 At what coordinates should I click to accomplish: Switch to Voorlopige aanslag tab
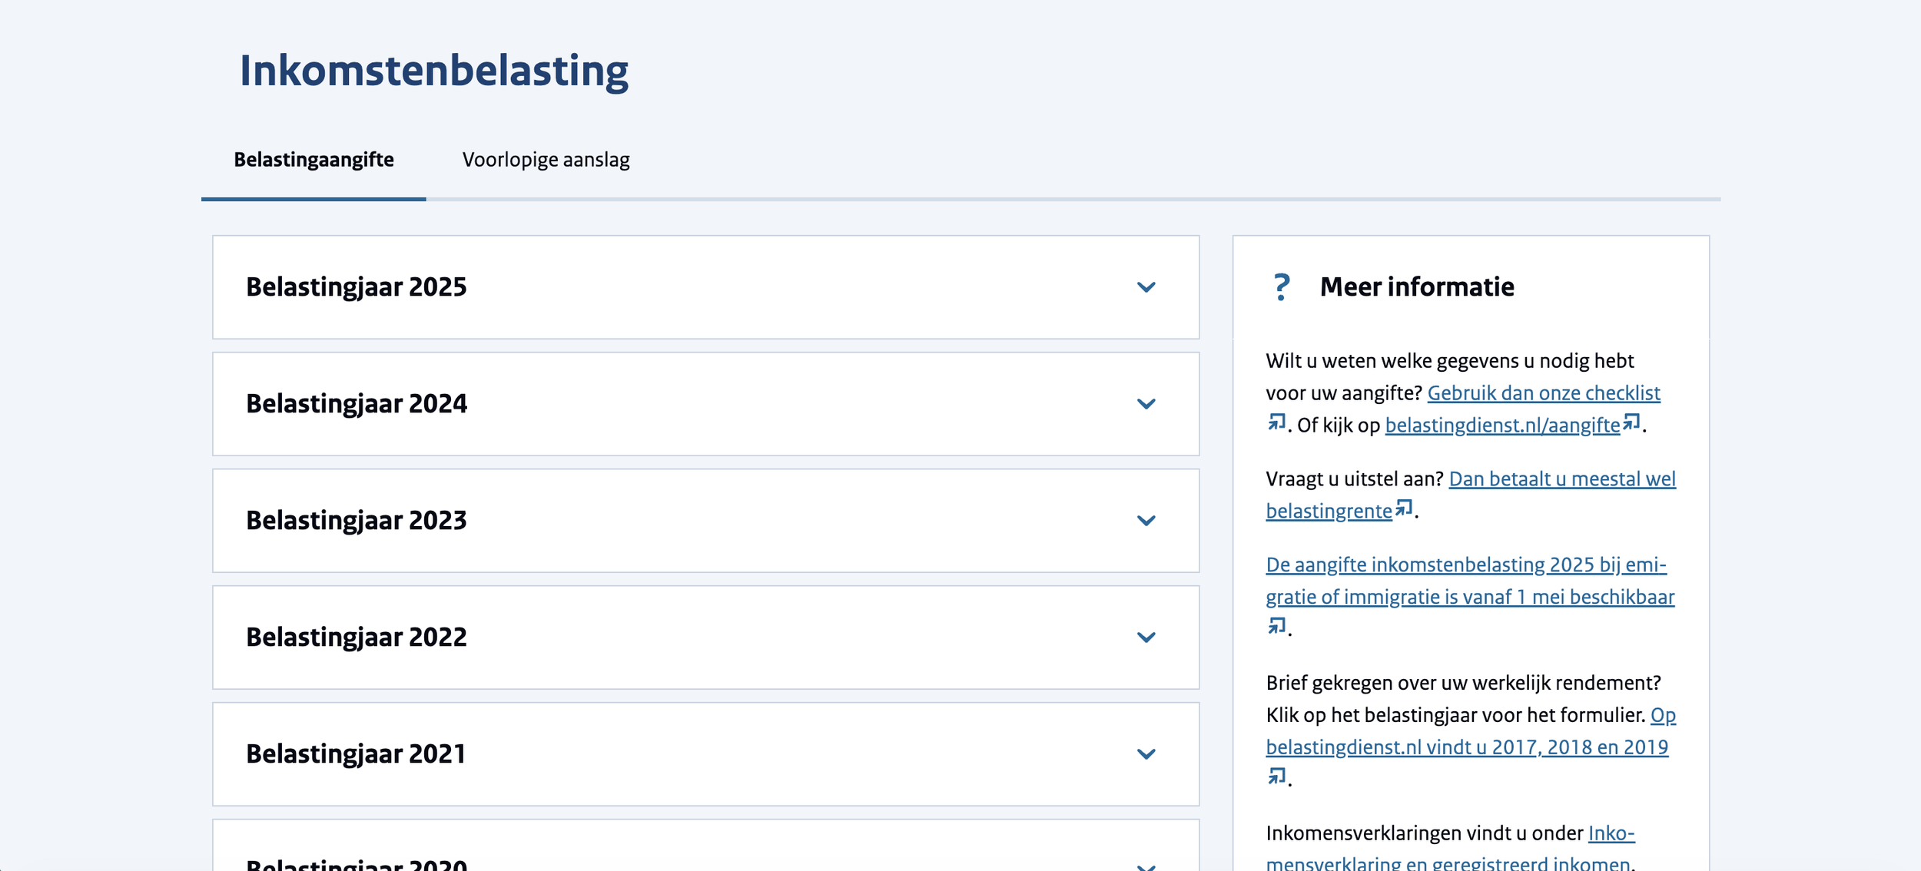[546, 160]
